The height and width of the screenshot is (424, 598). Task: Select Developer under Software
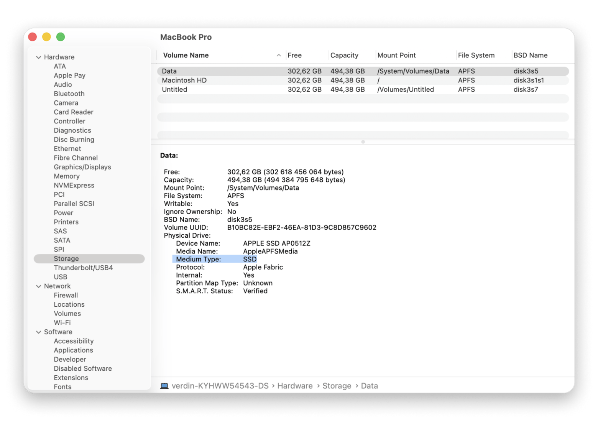(70, 360)
